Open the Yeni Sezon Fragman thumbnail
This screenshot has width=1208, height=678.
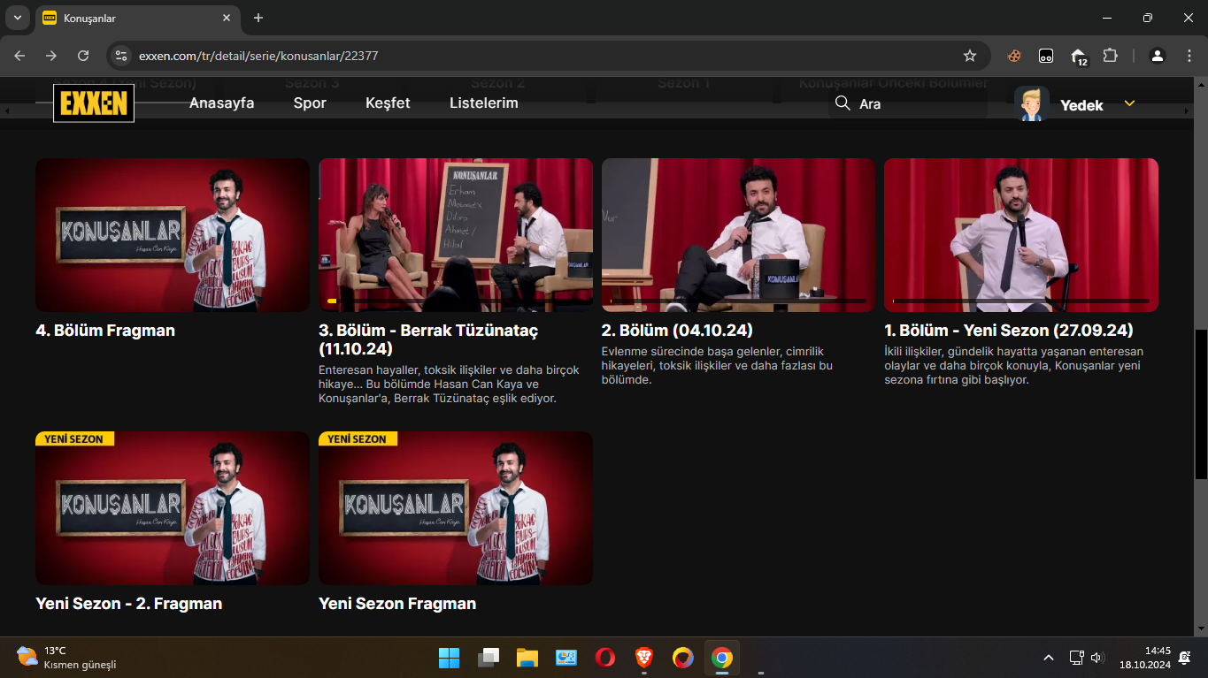coord(456,508)
